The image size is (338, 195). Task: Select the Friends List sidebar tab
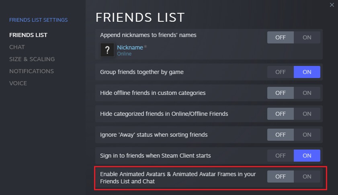(28, 35)
